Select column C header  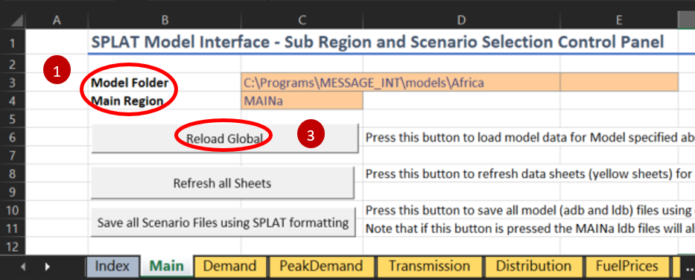[x=302, y=19]
